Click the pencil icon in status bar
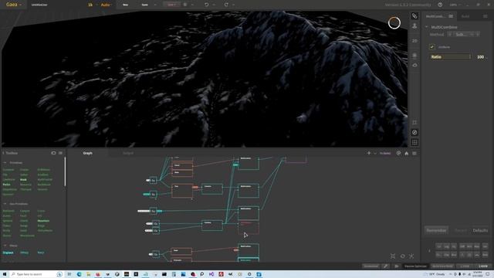The height and width of the screenshot is (278, 494). click(x=386, y=266)
